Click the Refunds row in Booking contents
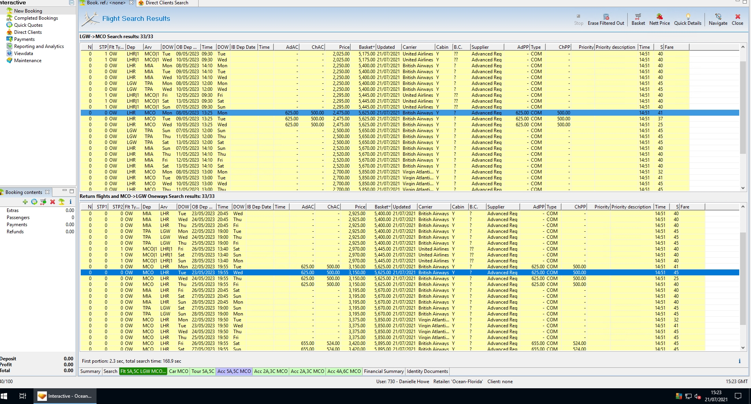The image size is (751, 404). pos(38,232)
